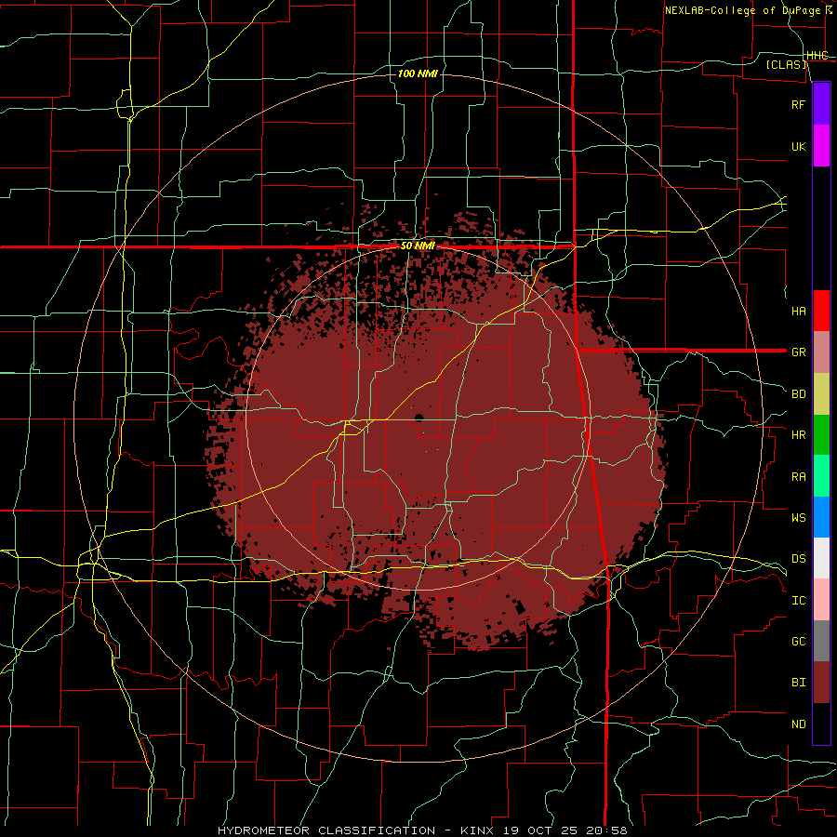Click the DS legend label
Viewport: 837px width, 837px height.
pos(798,559)
